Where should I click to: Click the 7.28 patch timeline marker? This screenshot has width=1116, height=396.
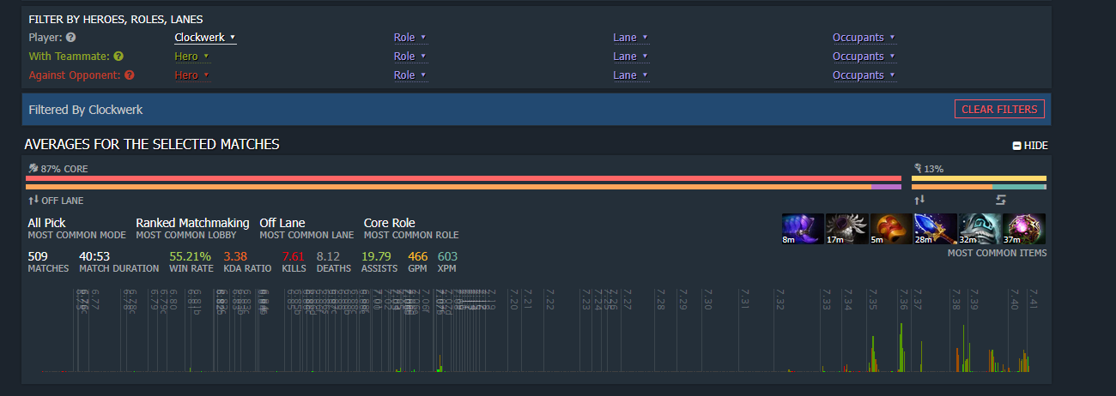pyautogui.click(x=660, y=299)
